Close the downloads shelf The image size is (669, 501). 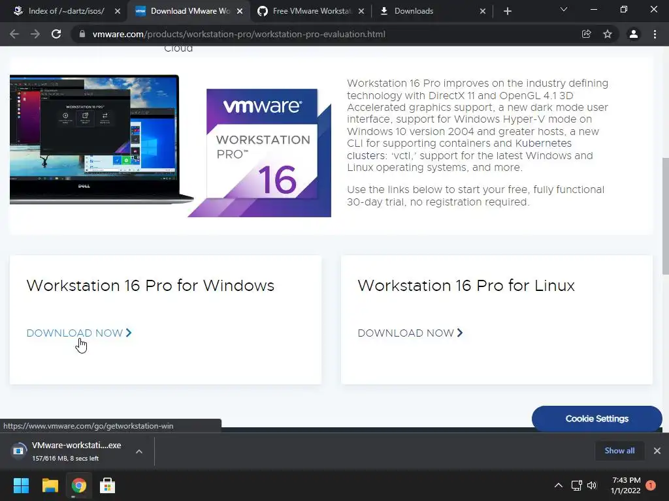point(657,451)
